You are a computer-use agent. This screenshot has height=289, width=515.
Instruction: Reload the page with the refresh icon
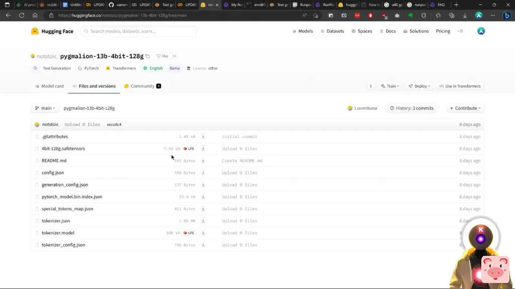[22, 16]
